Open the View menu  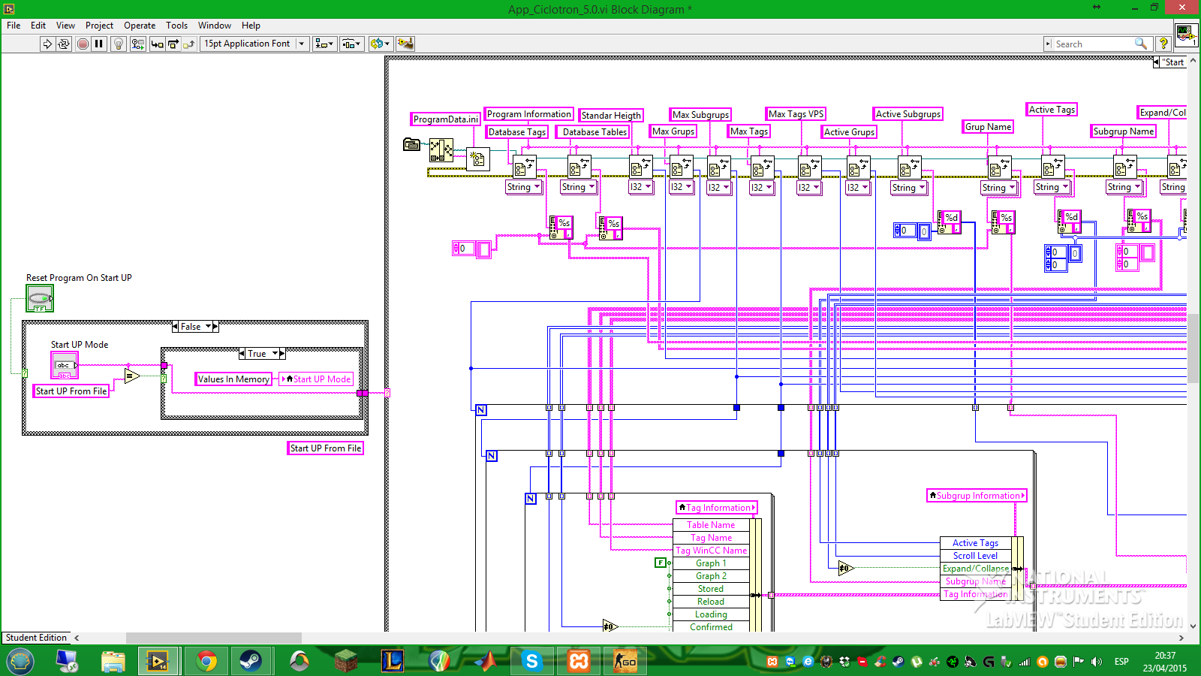tap(65, 26)
